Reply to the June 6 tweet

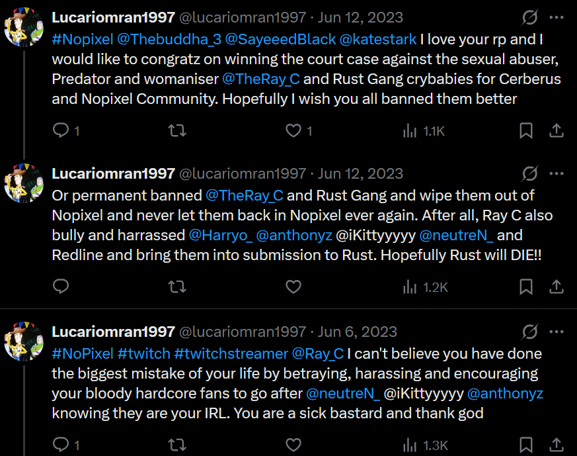61,444
